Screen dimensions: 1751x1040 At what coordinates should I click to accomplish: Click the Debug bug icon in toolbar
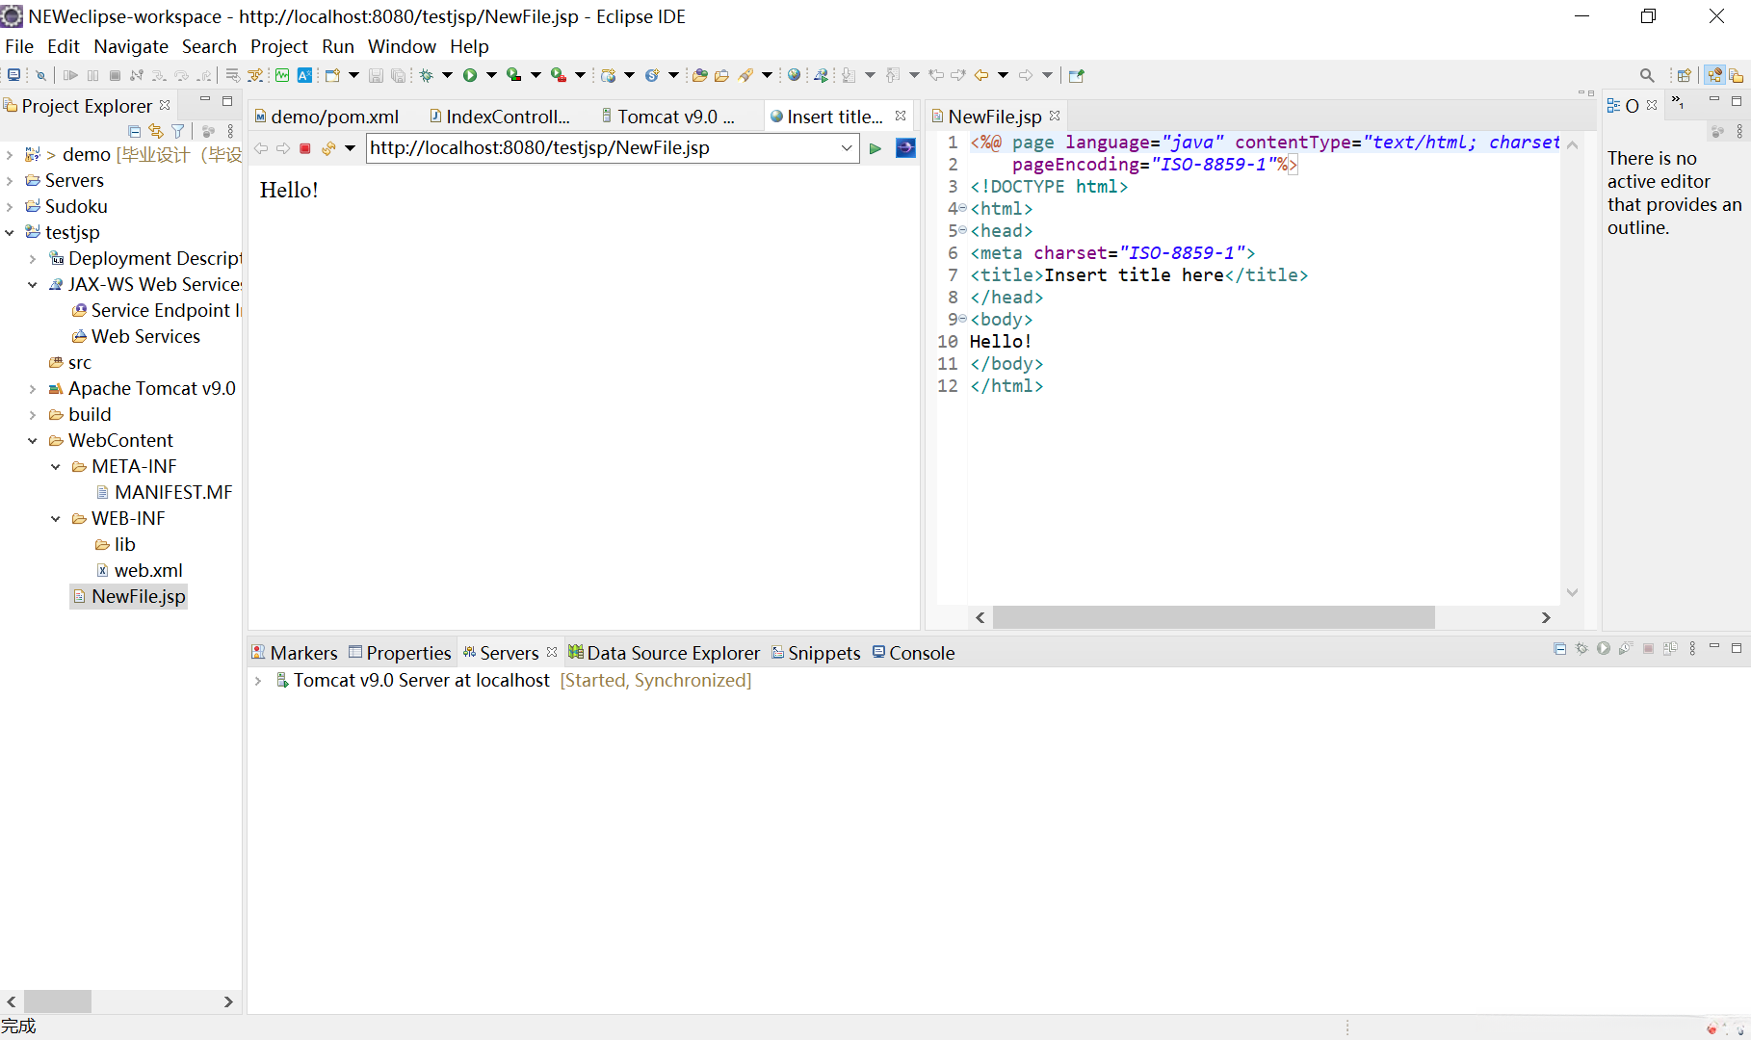[426, 75]
